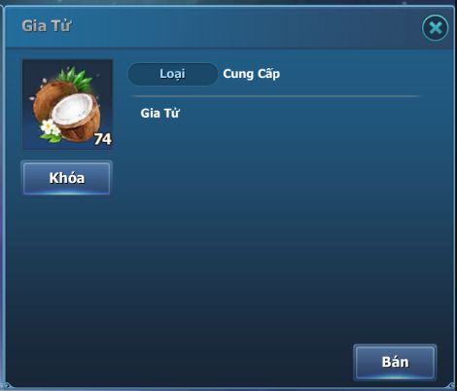The image size is (457, 391).
Task: Click the Cung Cấp type value
Action: coord(251,74)
